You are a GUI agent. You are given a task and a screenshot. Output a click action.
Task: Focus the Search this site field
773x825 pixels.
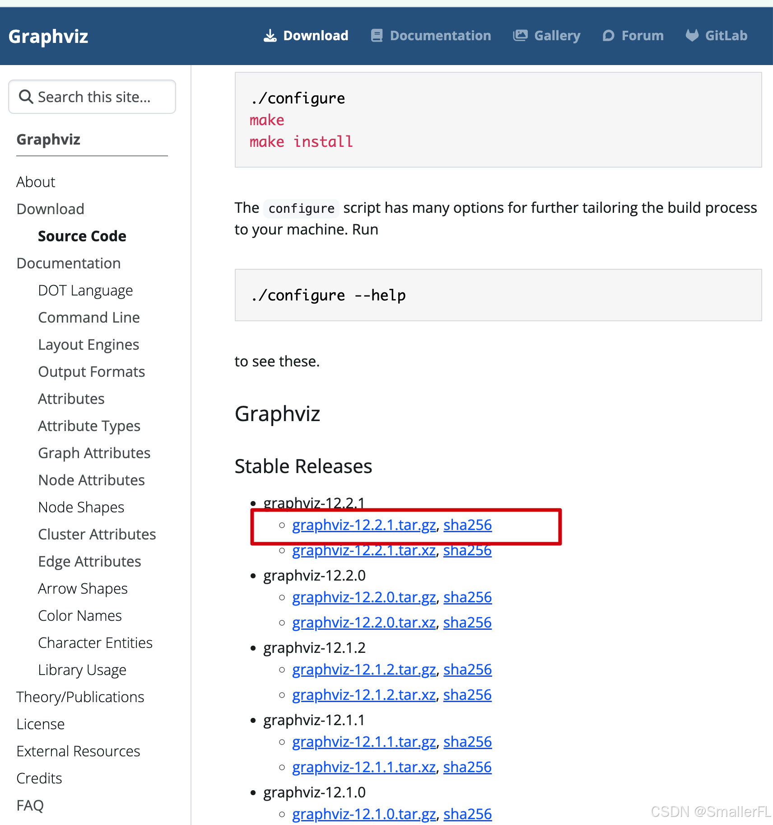coord(92,97)
